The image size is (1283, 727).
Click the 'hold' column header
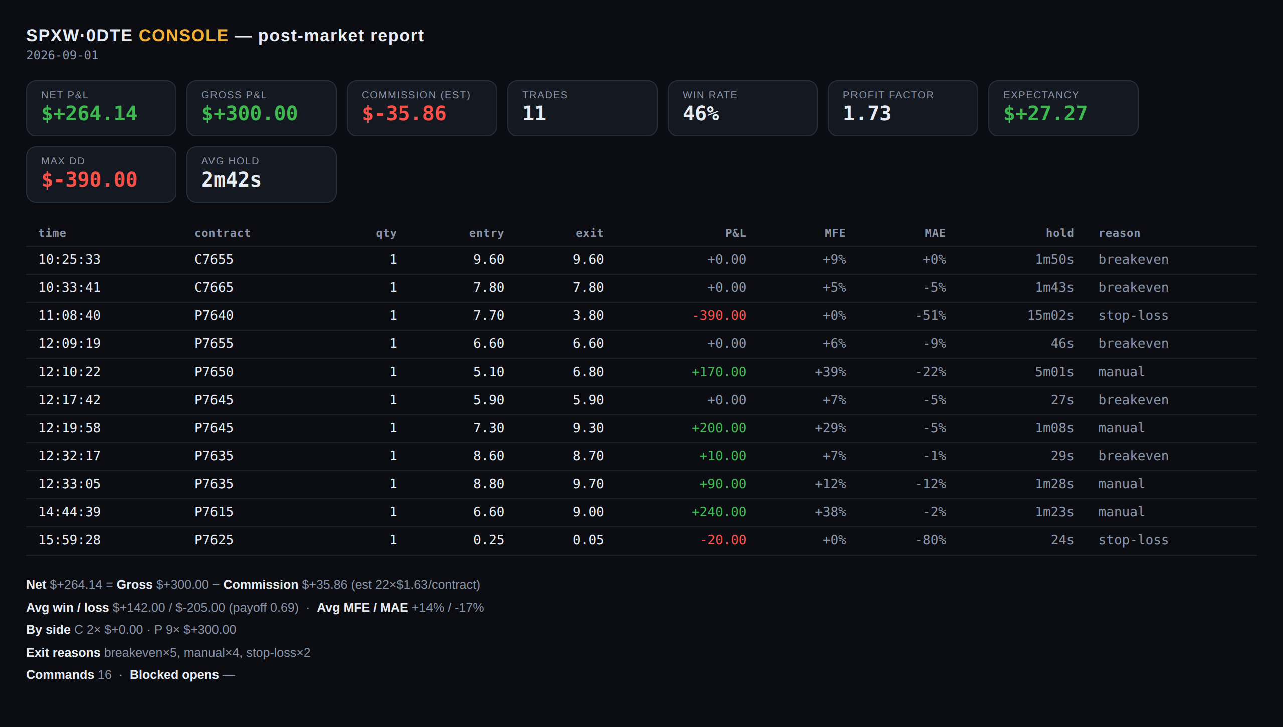1060,233
